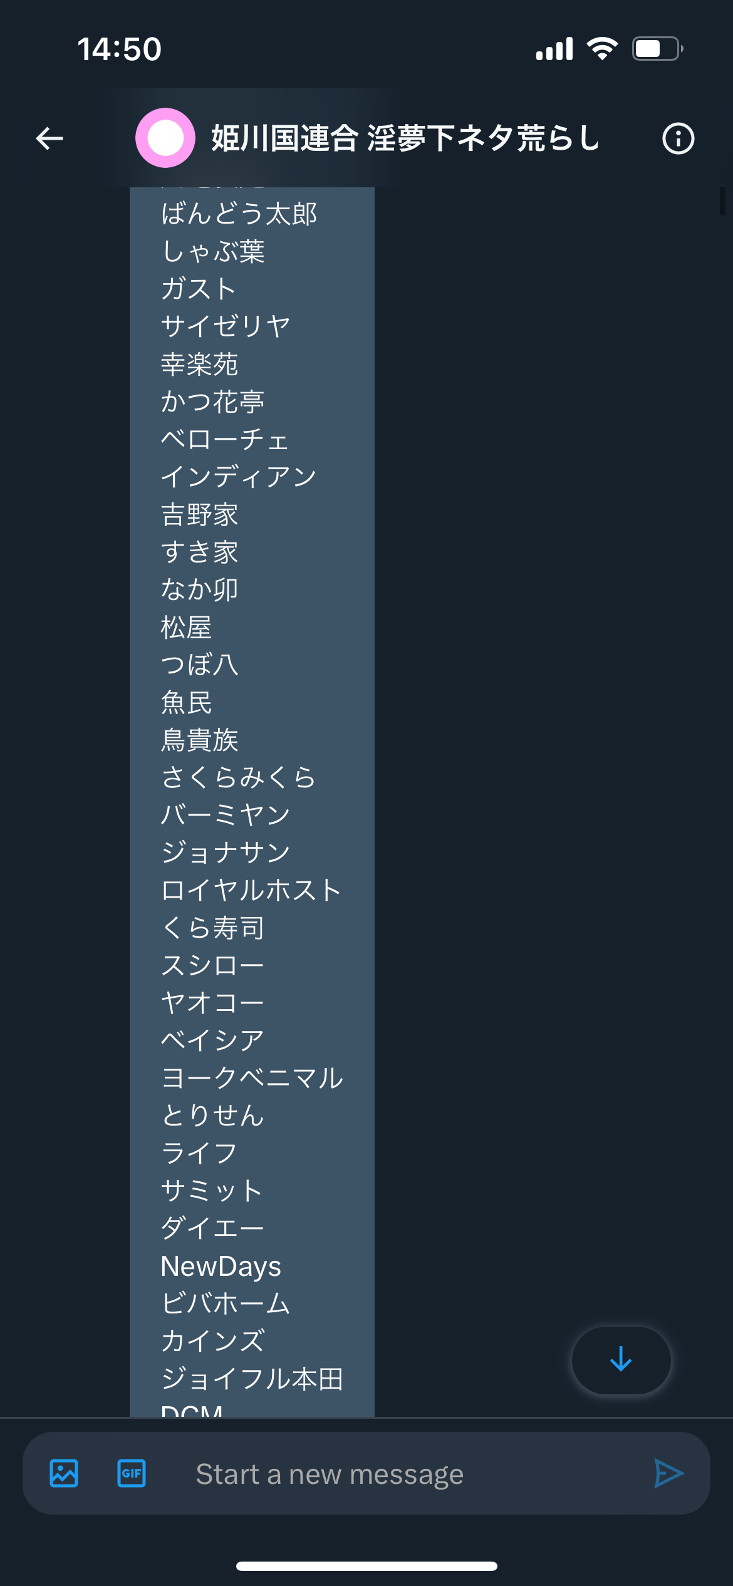This screenshot has width=733, height=1586.
Task: Tap the 吉野家 line in message
Action: pos(200,514)
